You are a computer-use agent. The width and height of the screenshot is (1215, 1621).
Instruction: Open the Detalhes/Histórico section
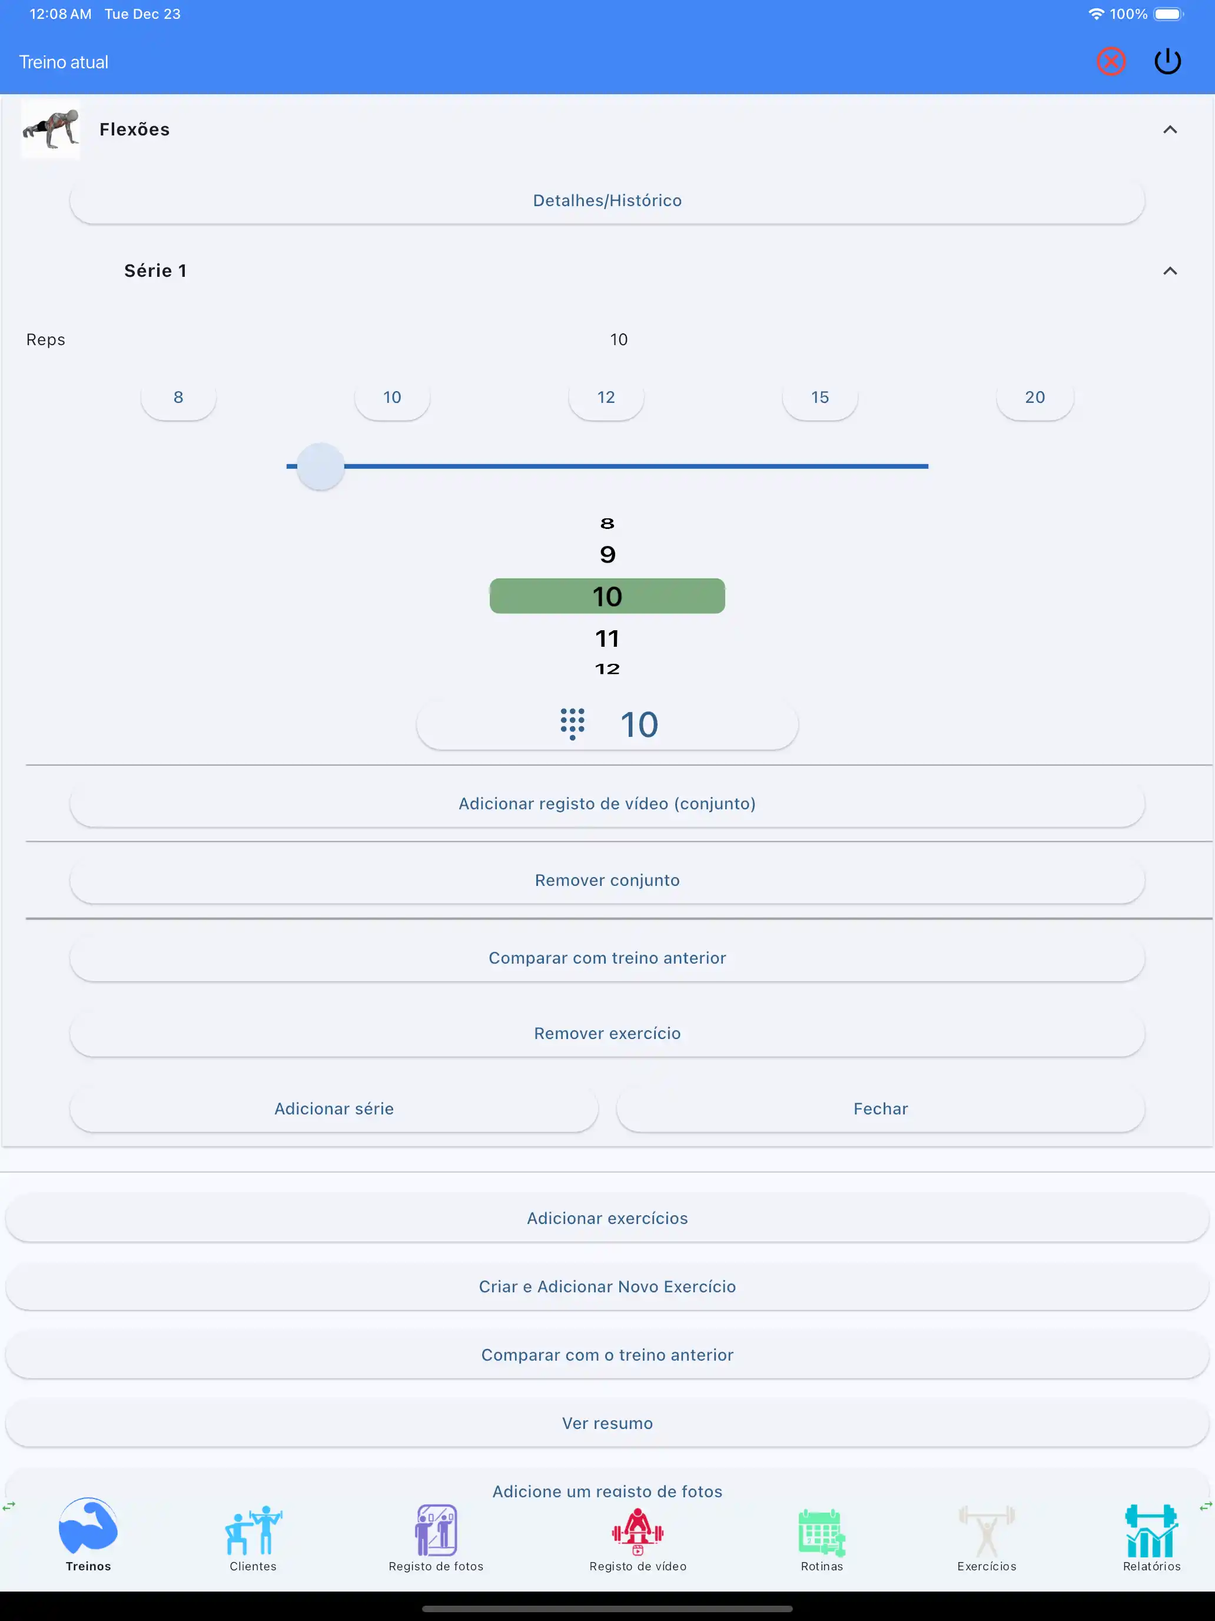click(x=607, y=201)
